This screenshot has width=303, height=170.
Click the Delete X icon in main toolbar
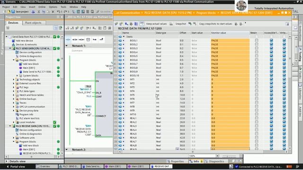(53, 12)
